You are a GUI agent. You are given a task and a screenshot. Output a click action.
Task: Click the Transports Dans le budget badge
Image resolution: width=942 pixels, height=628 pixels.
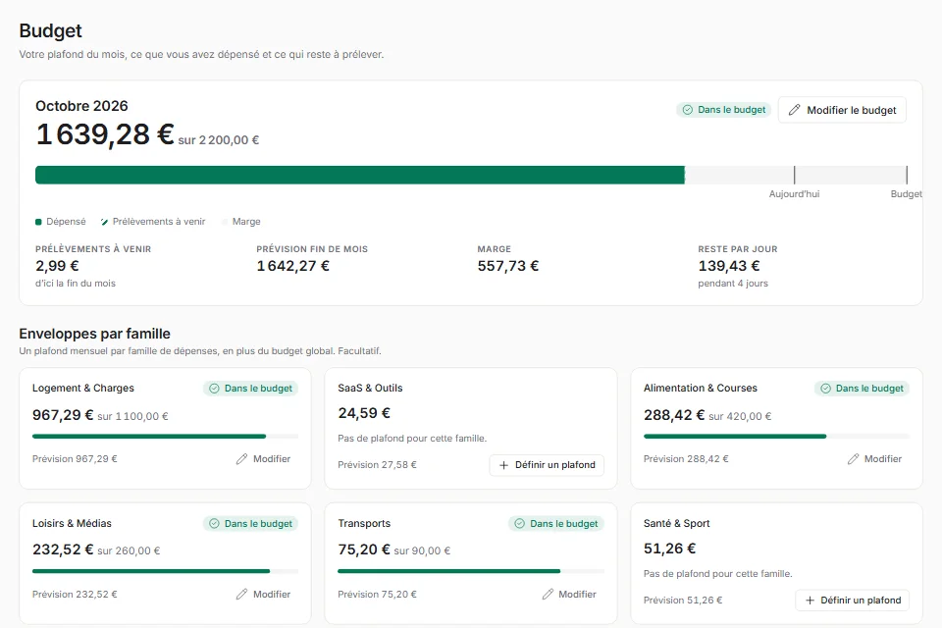(x=556, y=523)
